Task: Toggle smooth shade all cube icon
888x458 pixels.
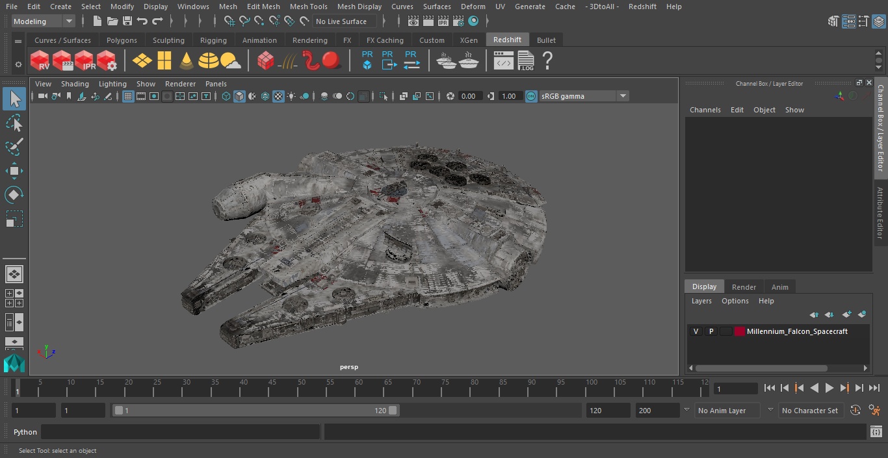Action: [239, 96]
